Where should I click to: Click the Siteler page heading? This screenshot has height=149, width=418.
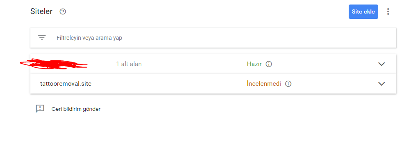41,12
